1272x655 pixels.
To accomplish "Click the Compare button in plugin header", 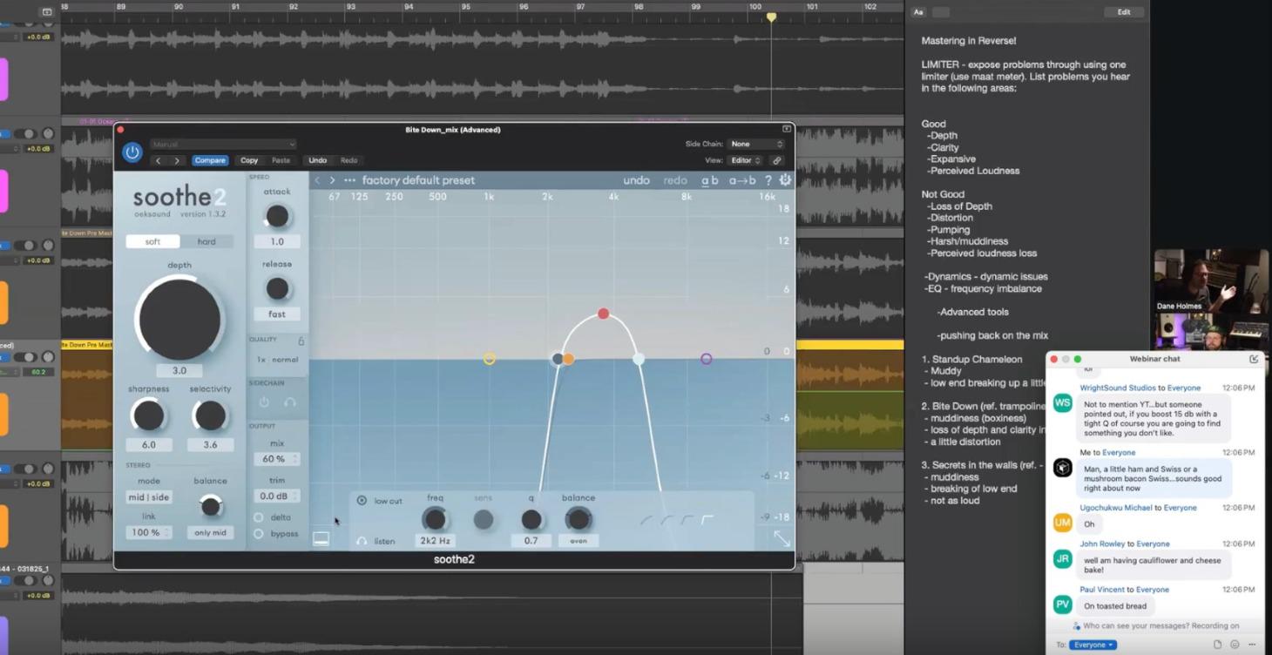I will pyautogui.click(x=210, y=160).
